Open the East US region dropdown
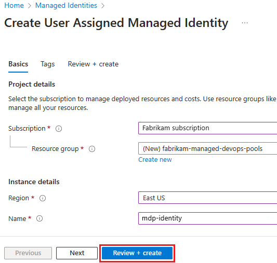The height and width of the screenshot is (263, 277). (207, 198)
